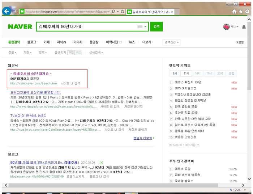
Task: Open the TV보다 더 큰 세상, iMBC link
Action: pos(28,116)
